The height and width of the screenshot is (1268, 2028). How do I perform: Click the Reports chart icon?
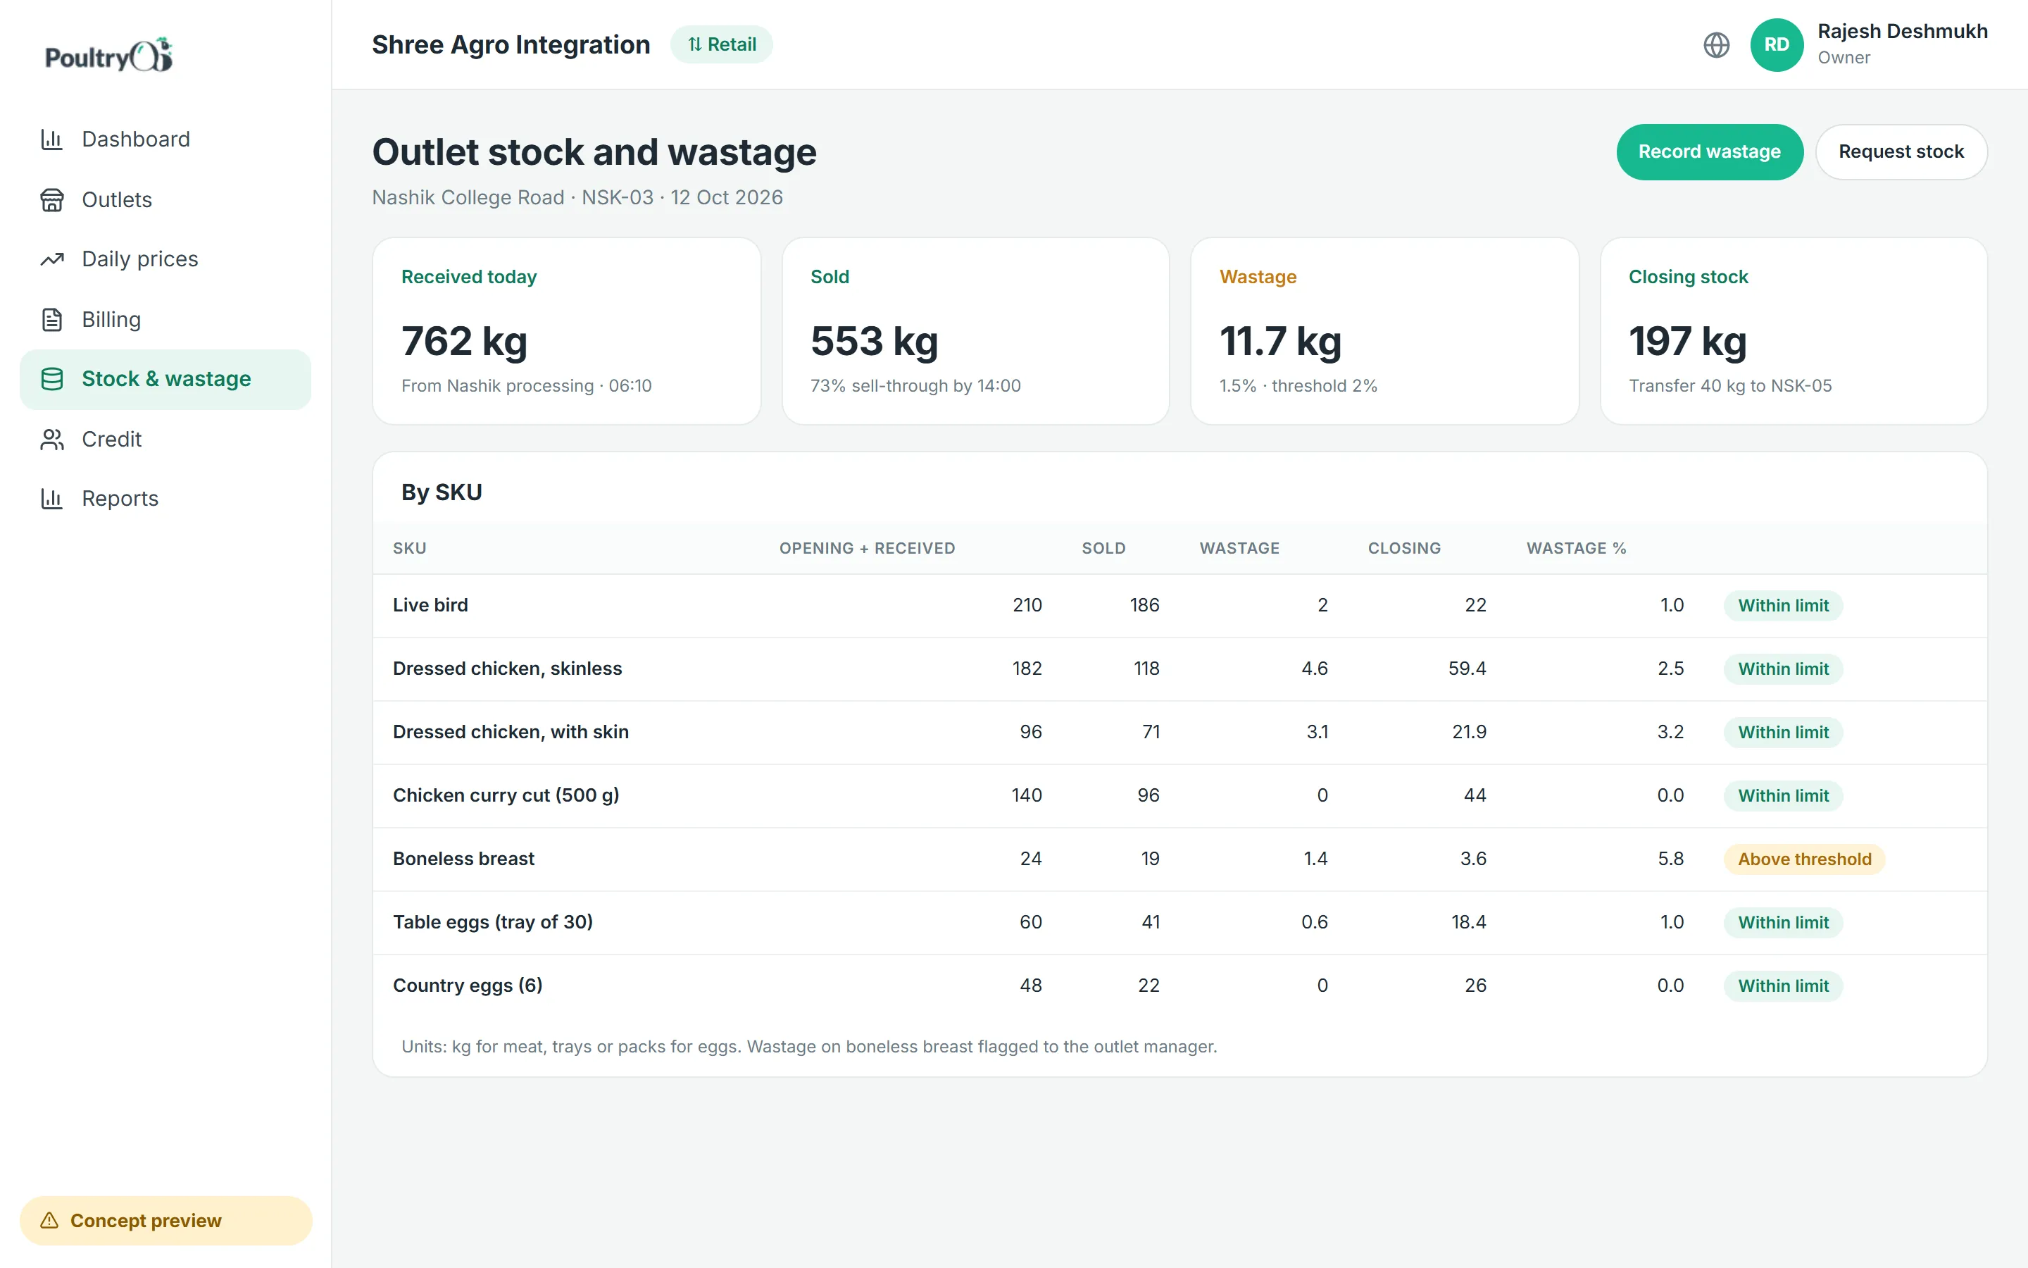[52, 499]
